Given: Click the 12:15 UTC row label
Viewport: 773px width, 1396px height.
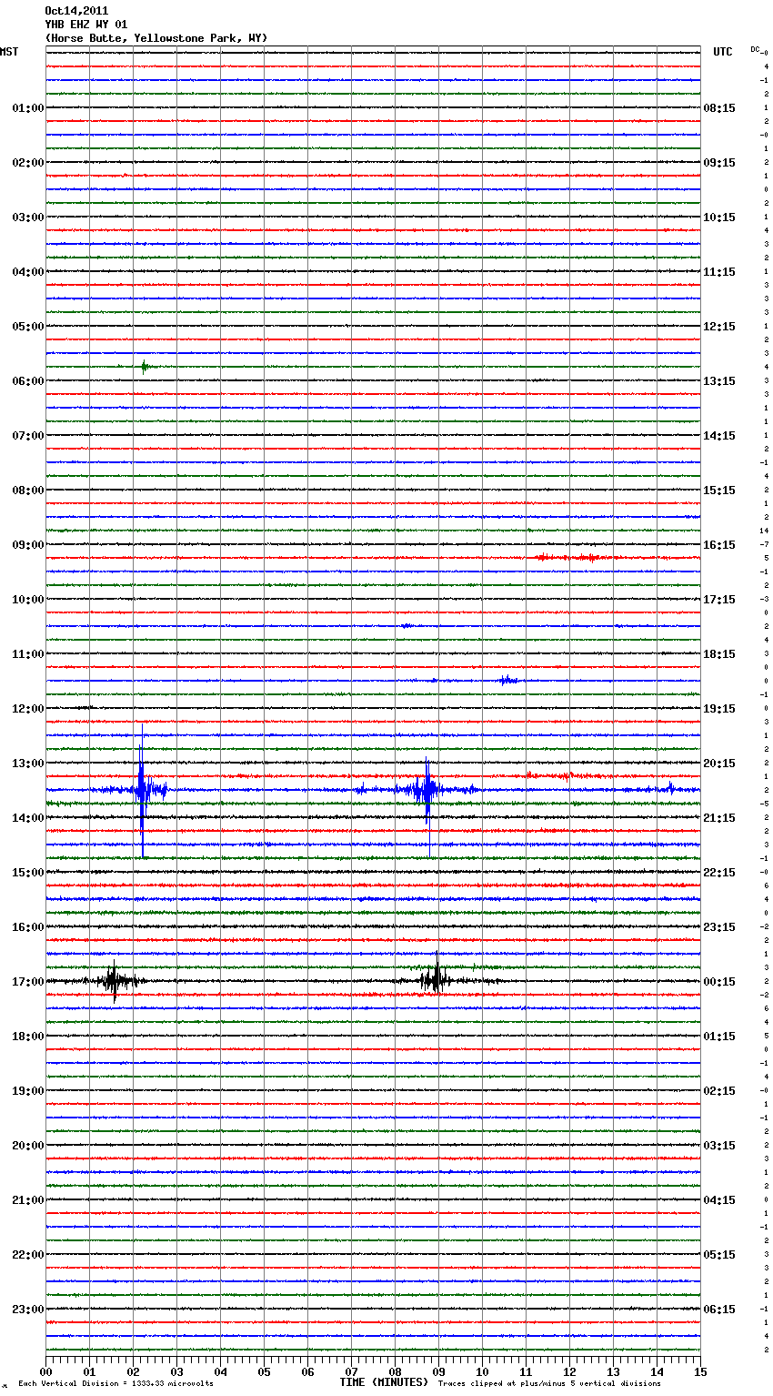Looking at the screenshot, I should 719,327.
